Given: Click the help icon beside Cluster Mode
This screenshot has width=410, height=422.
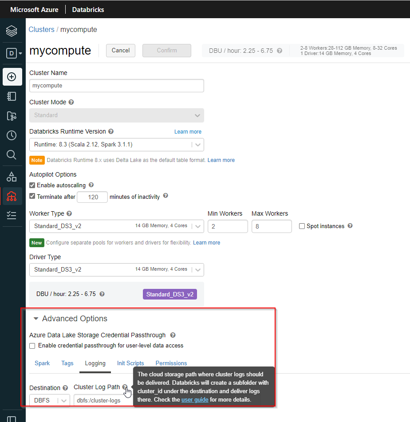Looking at the screenshot, I should [x=71, y=102].
